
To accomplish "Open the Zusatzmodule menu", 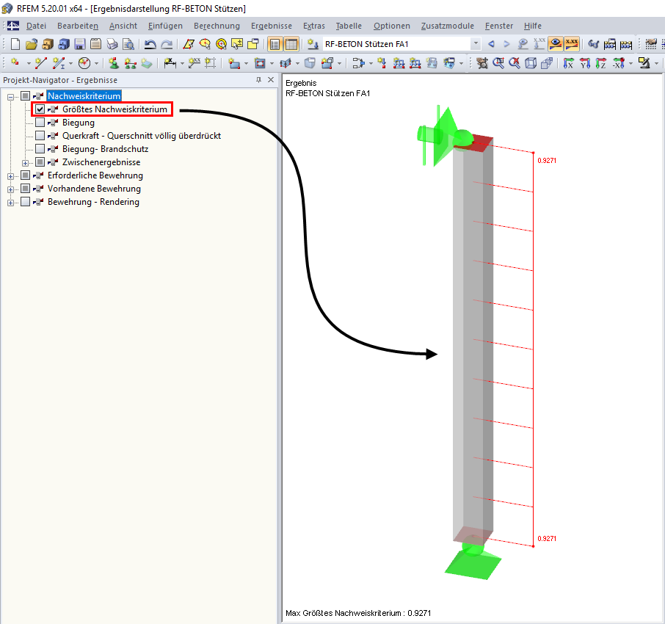I will pyautogui.click(x=448, y=26).
